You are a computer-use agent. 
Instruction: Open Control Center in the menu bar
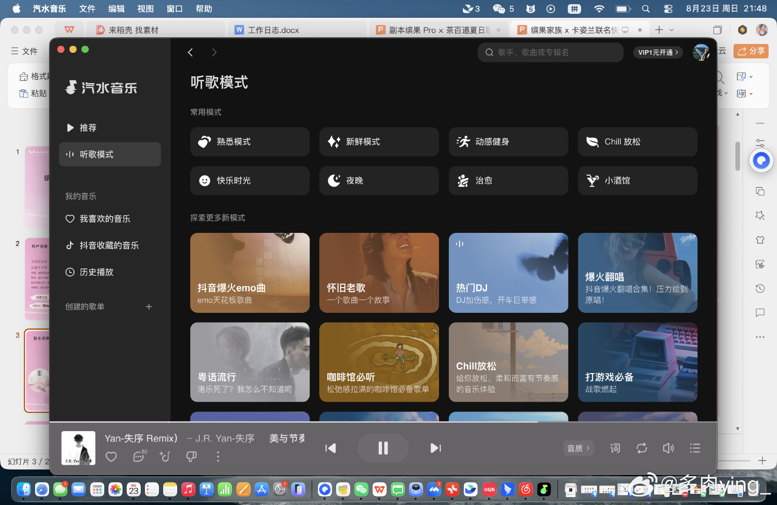click(x=668, y=8)
